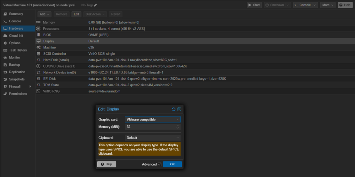Open the Console dropdown arrow in header
355x177 pixels.
(x=315, y=5)
